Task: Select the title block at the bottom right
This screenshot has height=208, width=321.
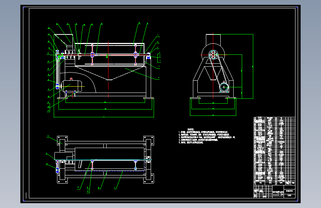Action: point(274,192)
